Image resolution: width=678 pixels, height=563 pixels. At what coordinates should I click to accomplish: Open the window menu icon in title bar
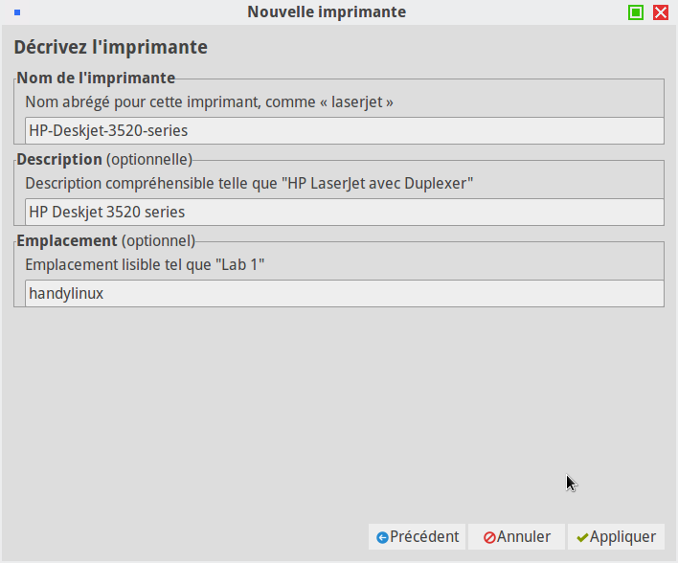pyautogui.click(x=17, y=12)
